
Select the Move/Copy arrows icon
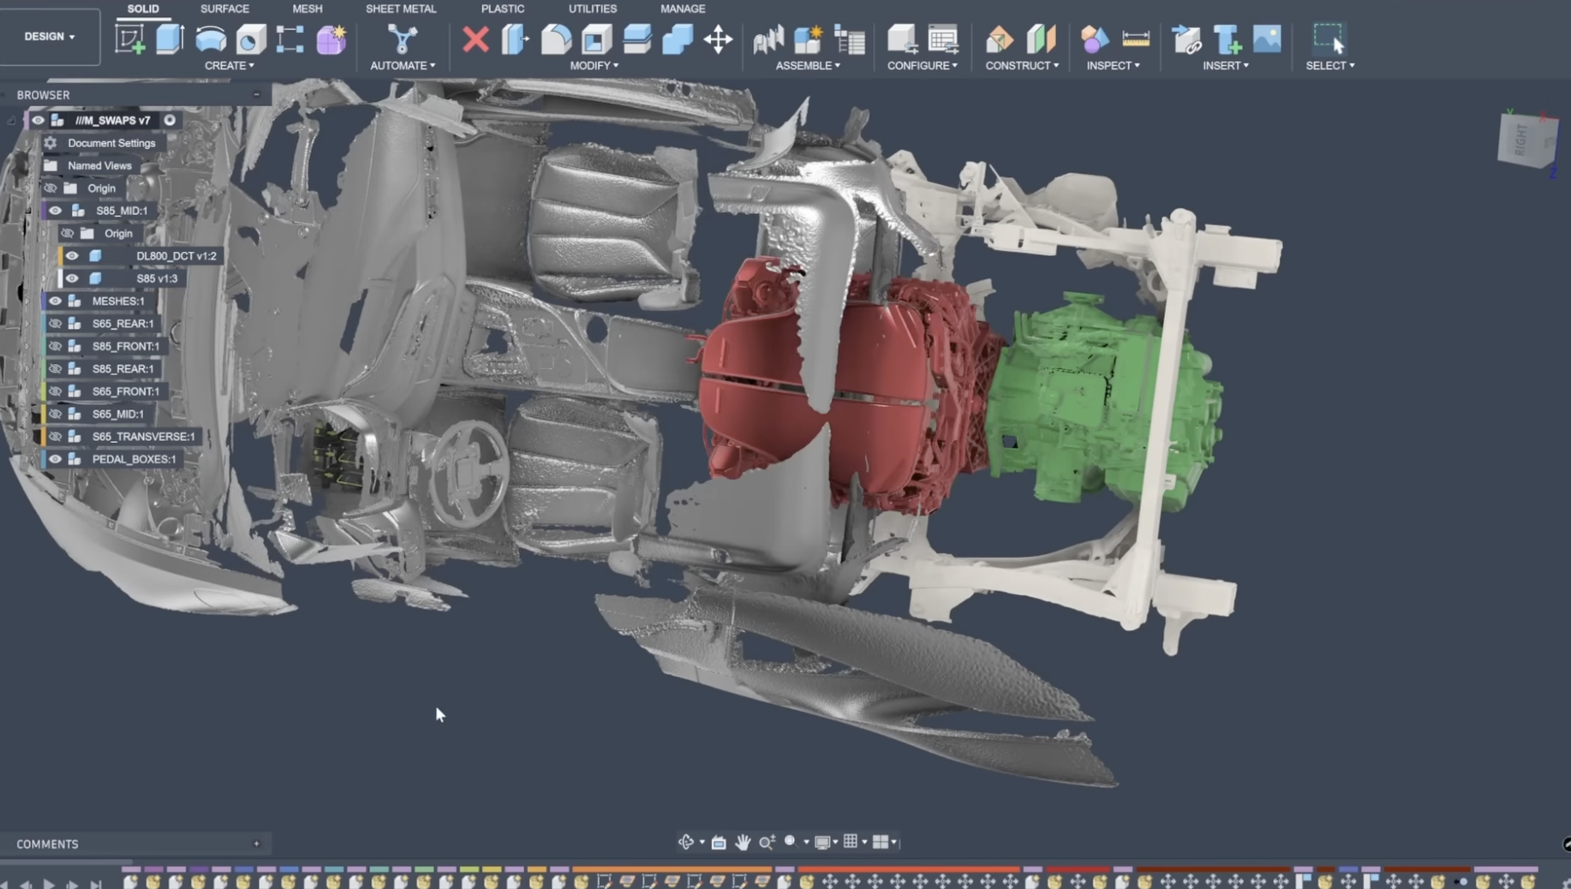point(718,39)
